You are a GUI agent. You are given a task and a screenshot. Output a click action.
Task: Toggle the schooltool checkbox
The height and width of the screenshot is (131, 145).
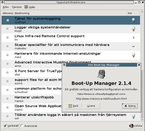point(7,90)
